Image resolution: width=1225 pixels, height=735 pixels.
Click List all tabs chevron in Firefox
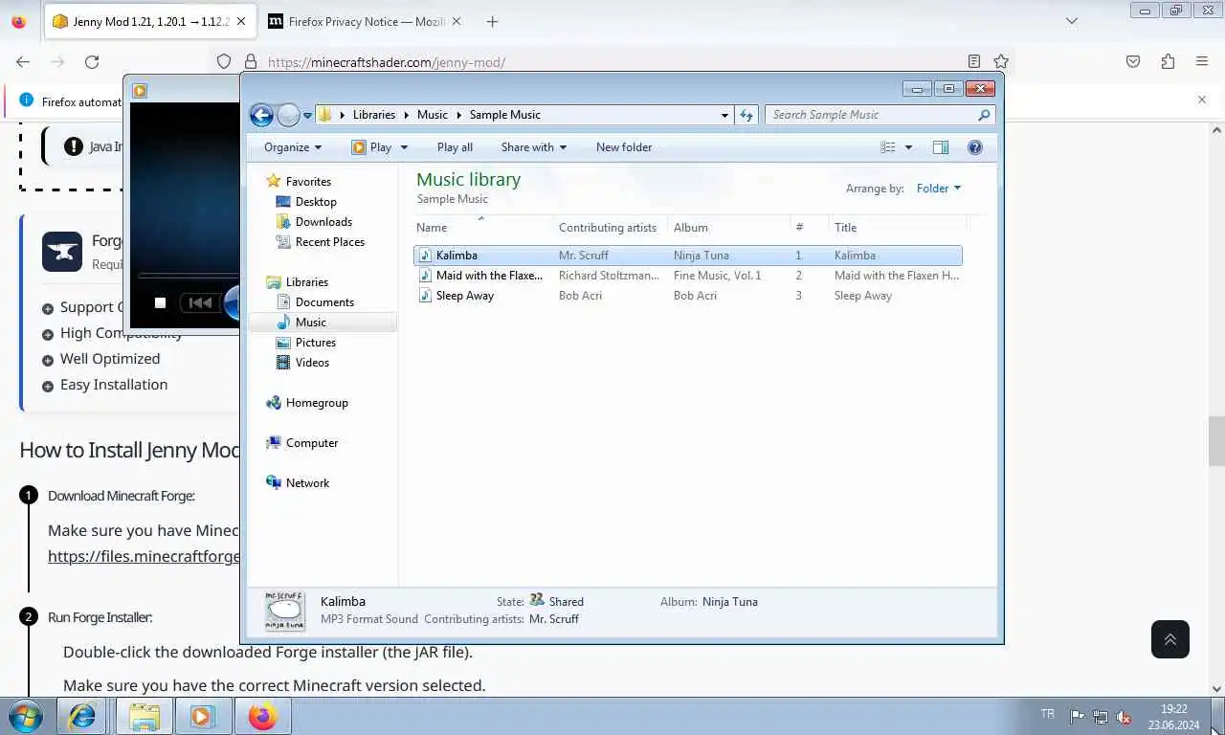click(x=1072, y=21)
